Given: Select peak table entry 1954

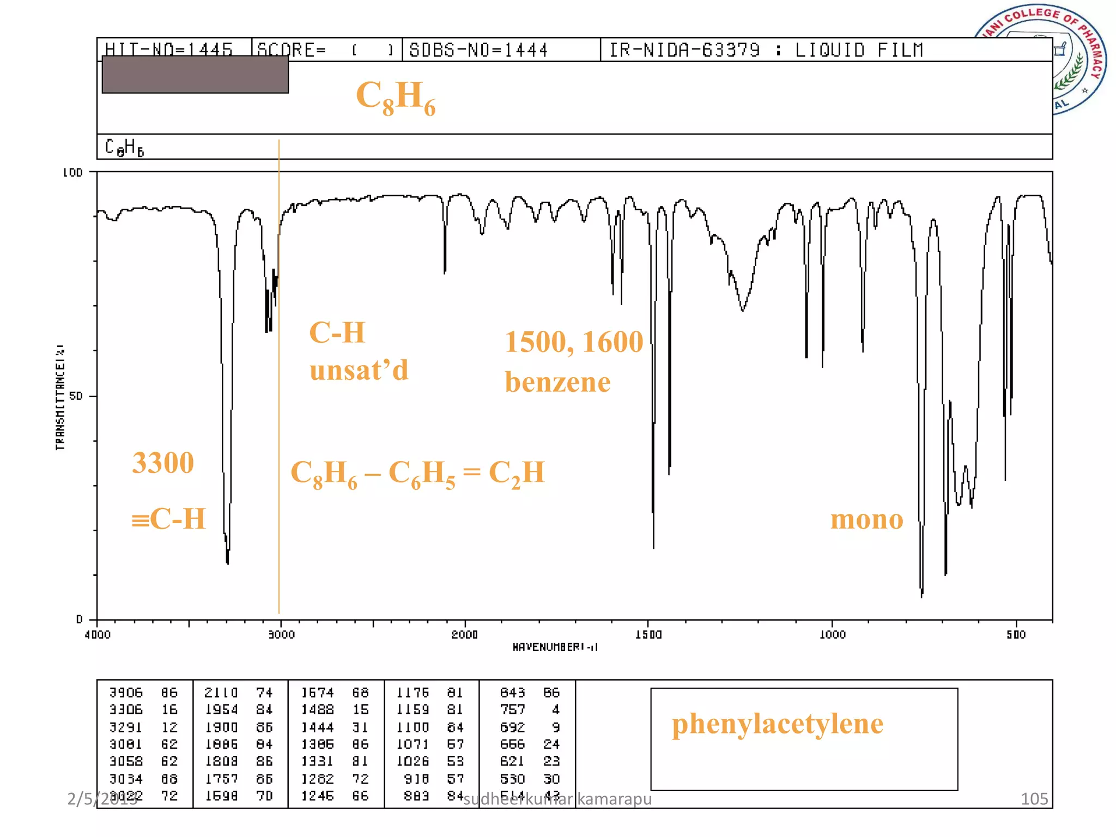Looking at the screenshot, I should pos(221,709).
